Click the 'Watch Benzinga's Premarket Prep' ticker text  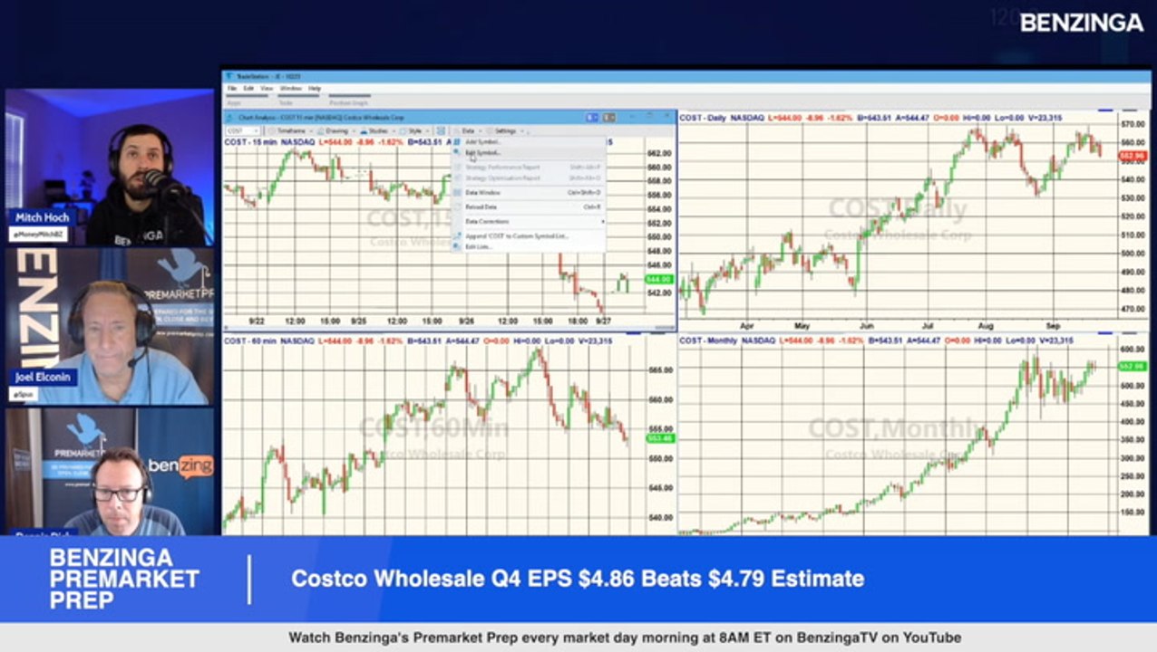pyautogui.click(x=625, y=638)
